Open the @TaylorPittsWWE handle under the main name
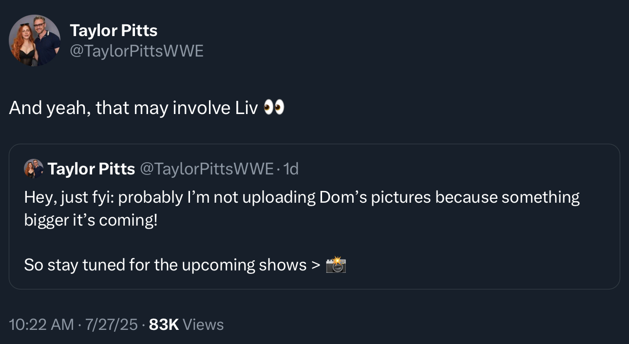The width and height of the screenshot is (629, 344). [x=136, y=51]
